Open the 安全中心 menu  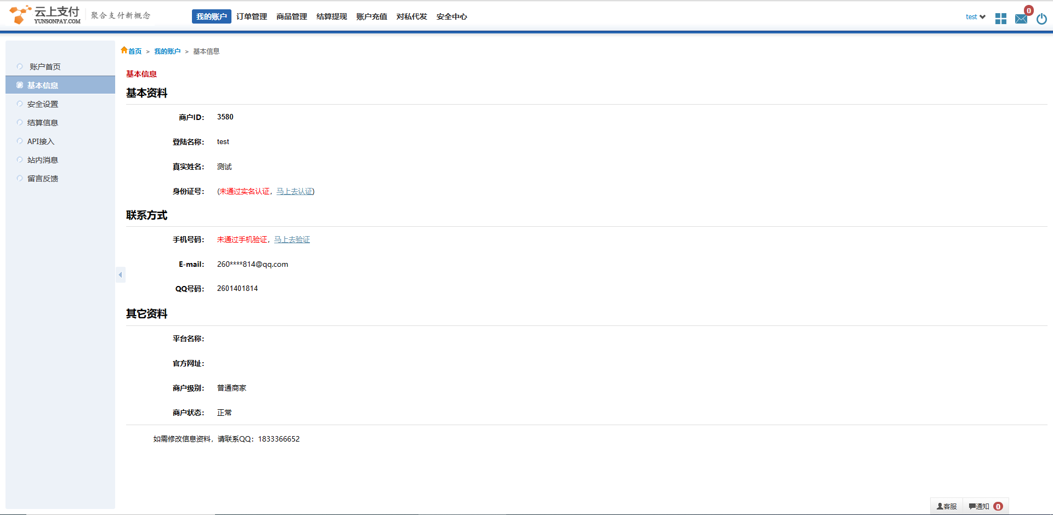(x=452, y=16)
